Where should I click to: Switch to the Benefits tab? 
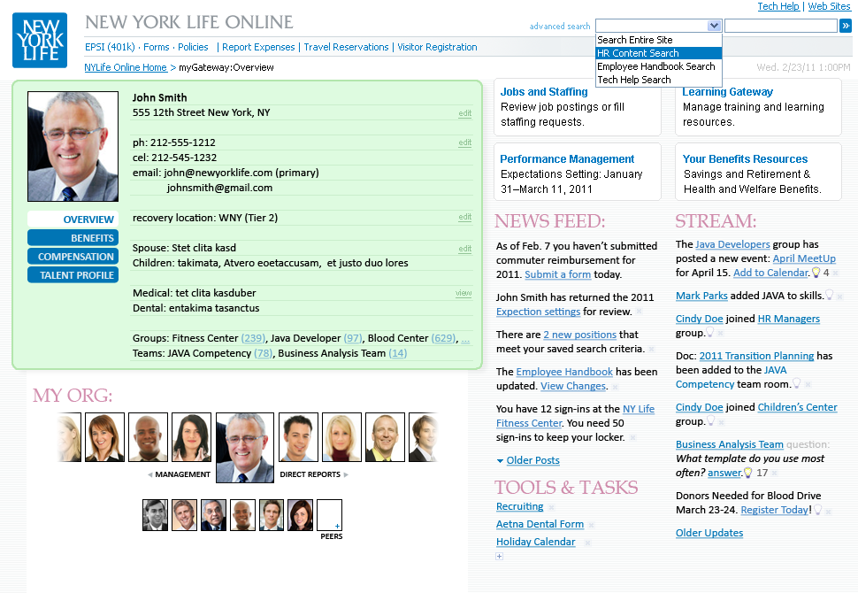[x=73, y=237]
